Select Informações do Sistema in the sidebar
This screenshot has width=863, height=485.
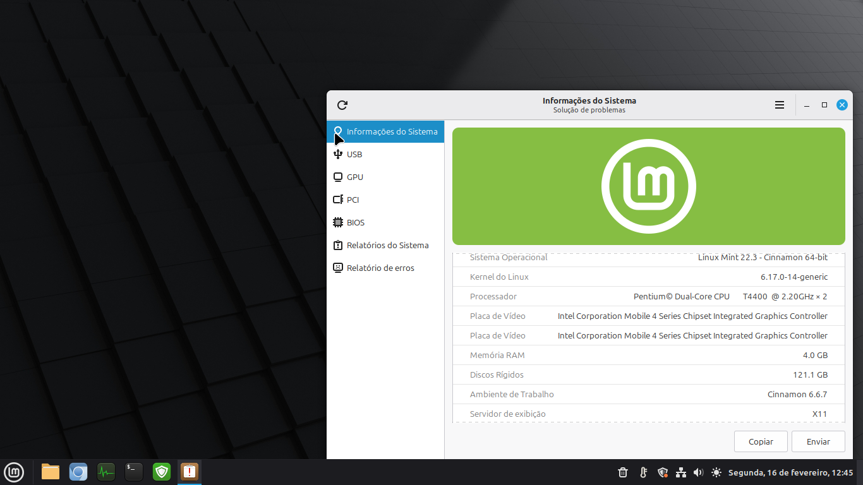[385, 131]
